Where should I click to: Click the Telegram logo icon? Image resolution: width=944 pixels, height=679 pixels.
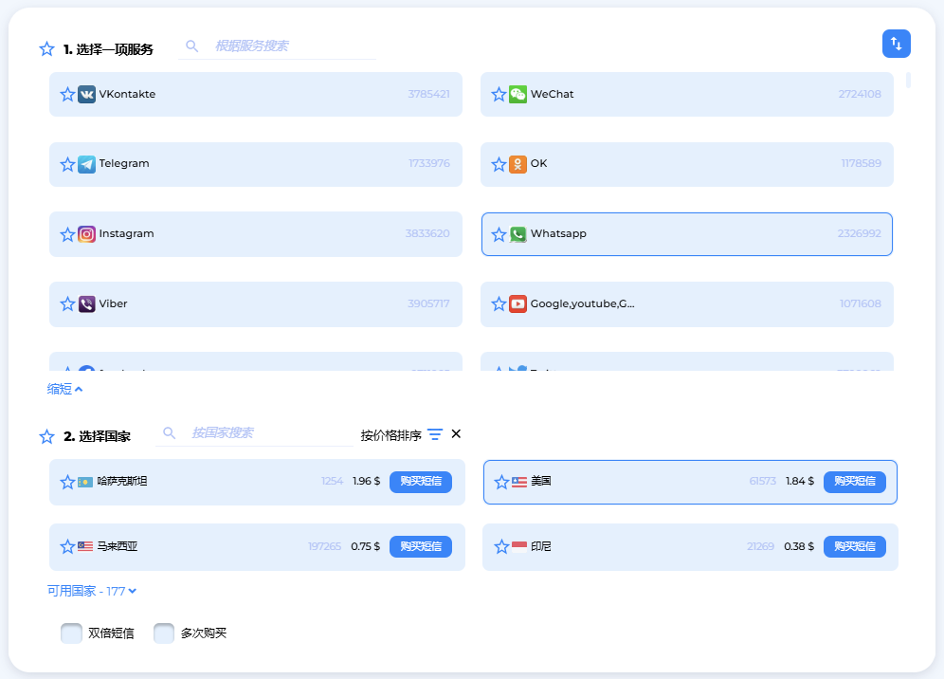point(86,164)
